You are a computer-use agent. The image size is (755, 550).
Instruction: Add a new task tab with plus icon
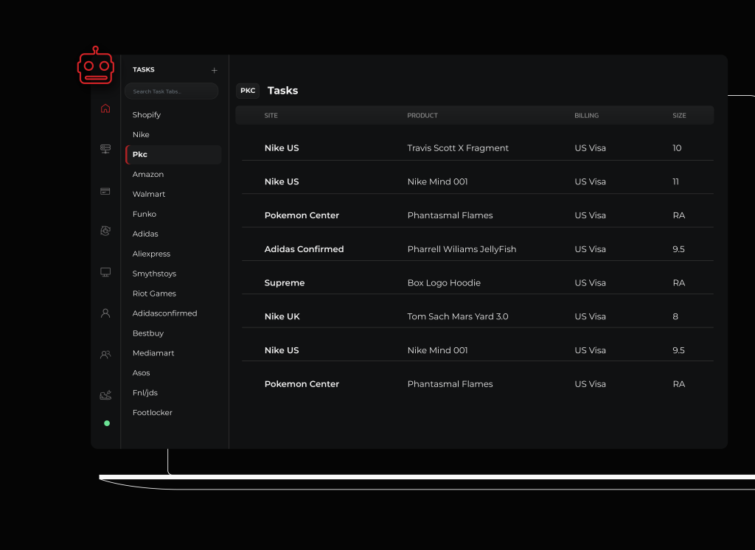[x=215, y=70]
